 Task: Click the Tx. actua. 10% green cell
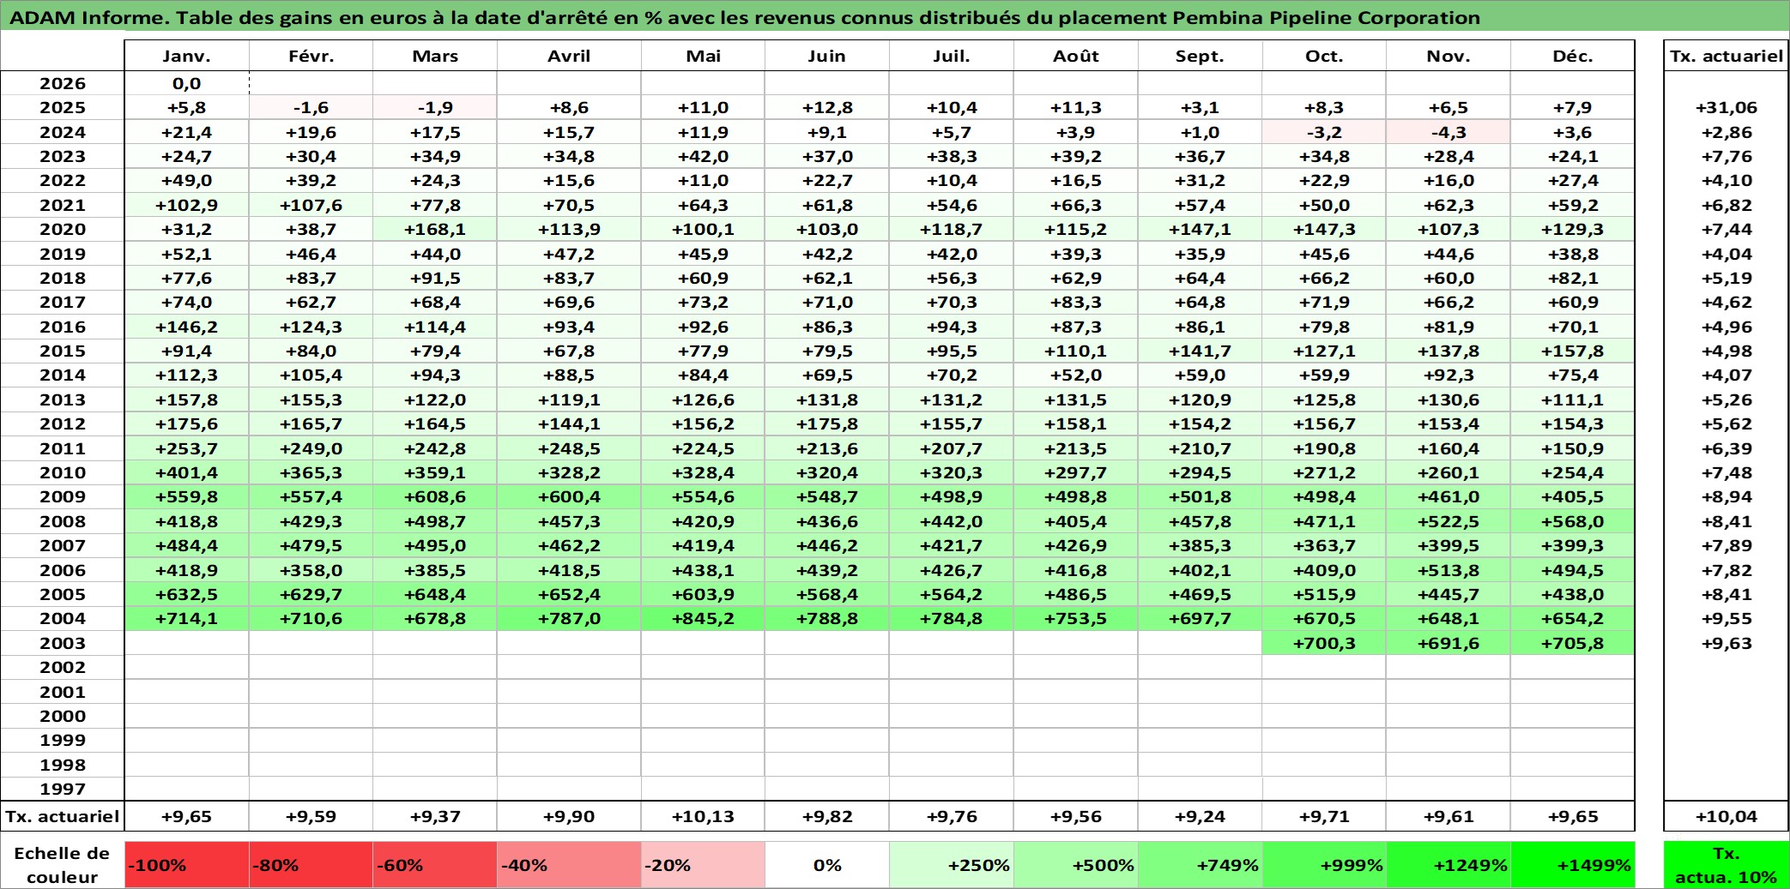click(1726, 865)
